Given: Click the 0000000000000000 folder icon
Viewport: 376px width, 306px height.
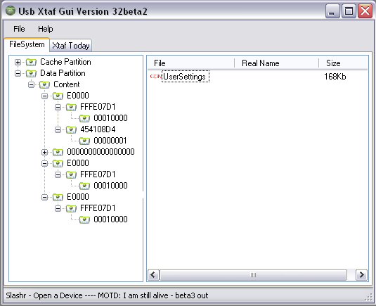Looking at the screenshot, I should pyautogui.click(x=58, y=152).
